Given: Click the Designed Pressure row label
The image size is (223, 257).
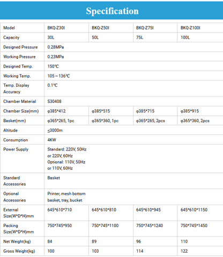Looking at the screenshot, I should click(x=20, y=47).
